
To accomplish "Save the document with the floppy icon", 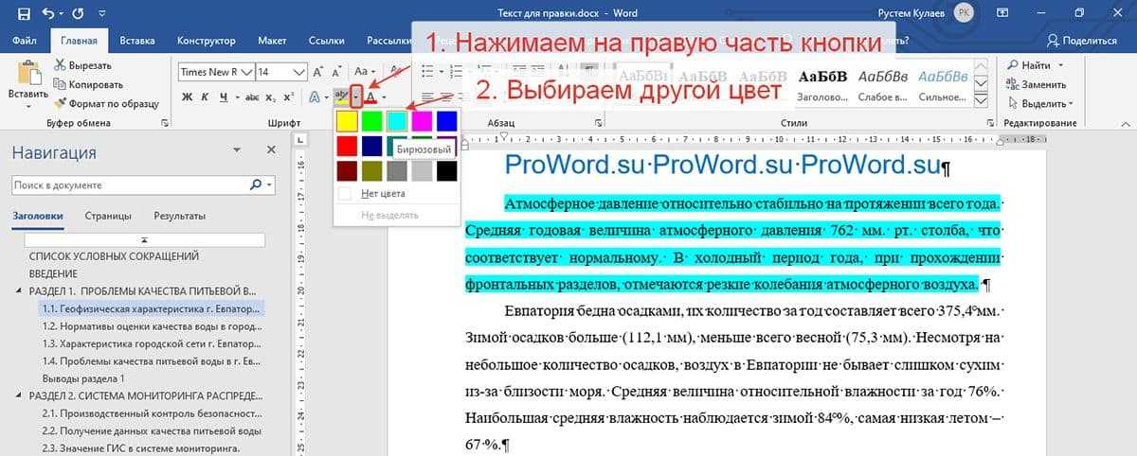I will point(24,14).
